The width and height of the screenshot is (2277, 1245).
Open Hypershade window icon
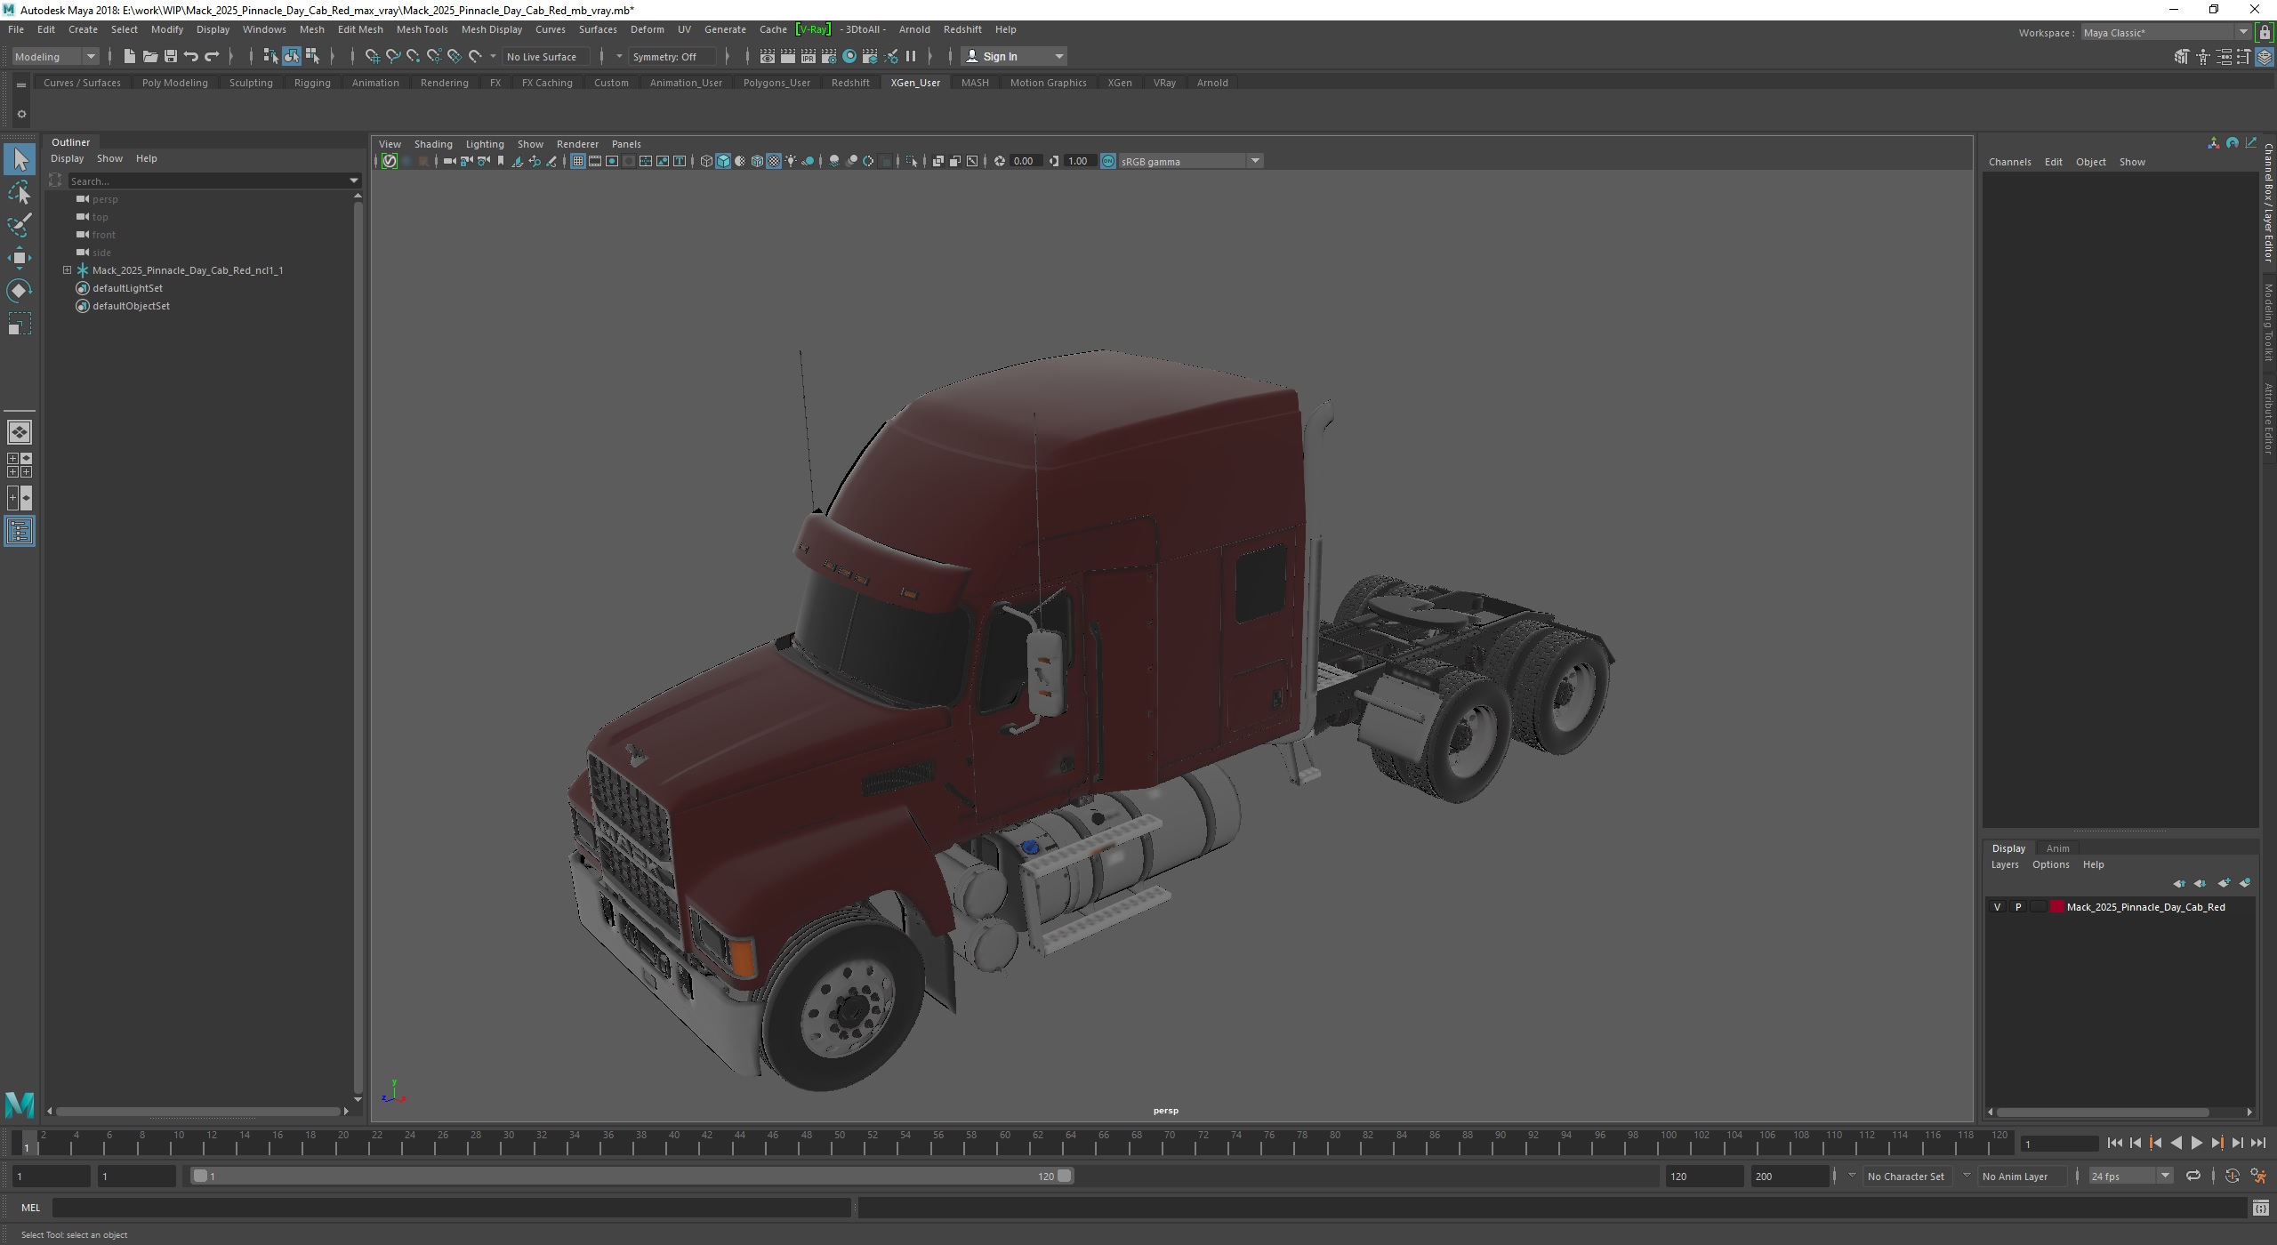click(x=849, y=56)
